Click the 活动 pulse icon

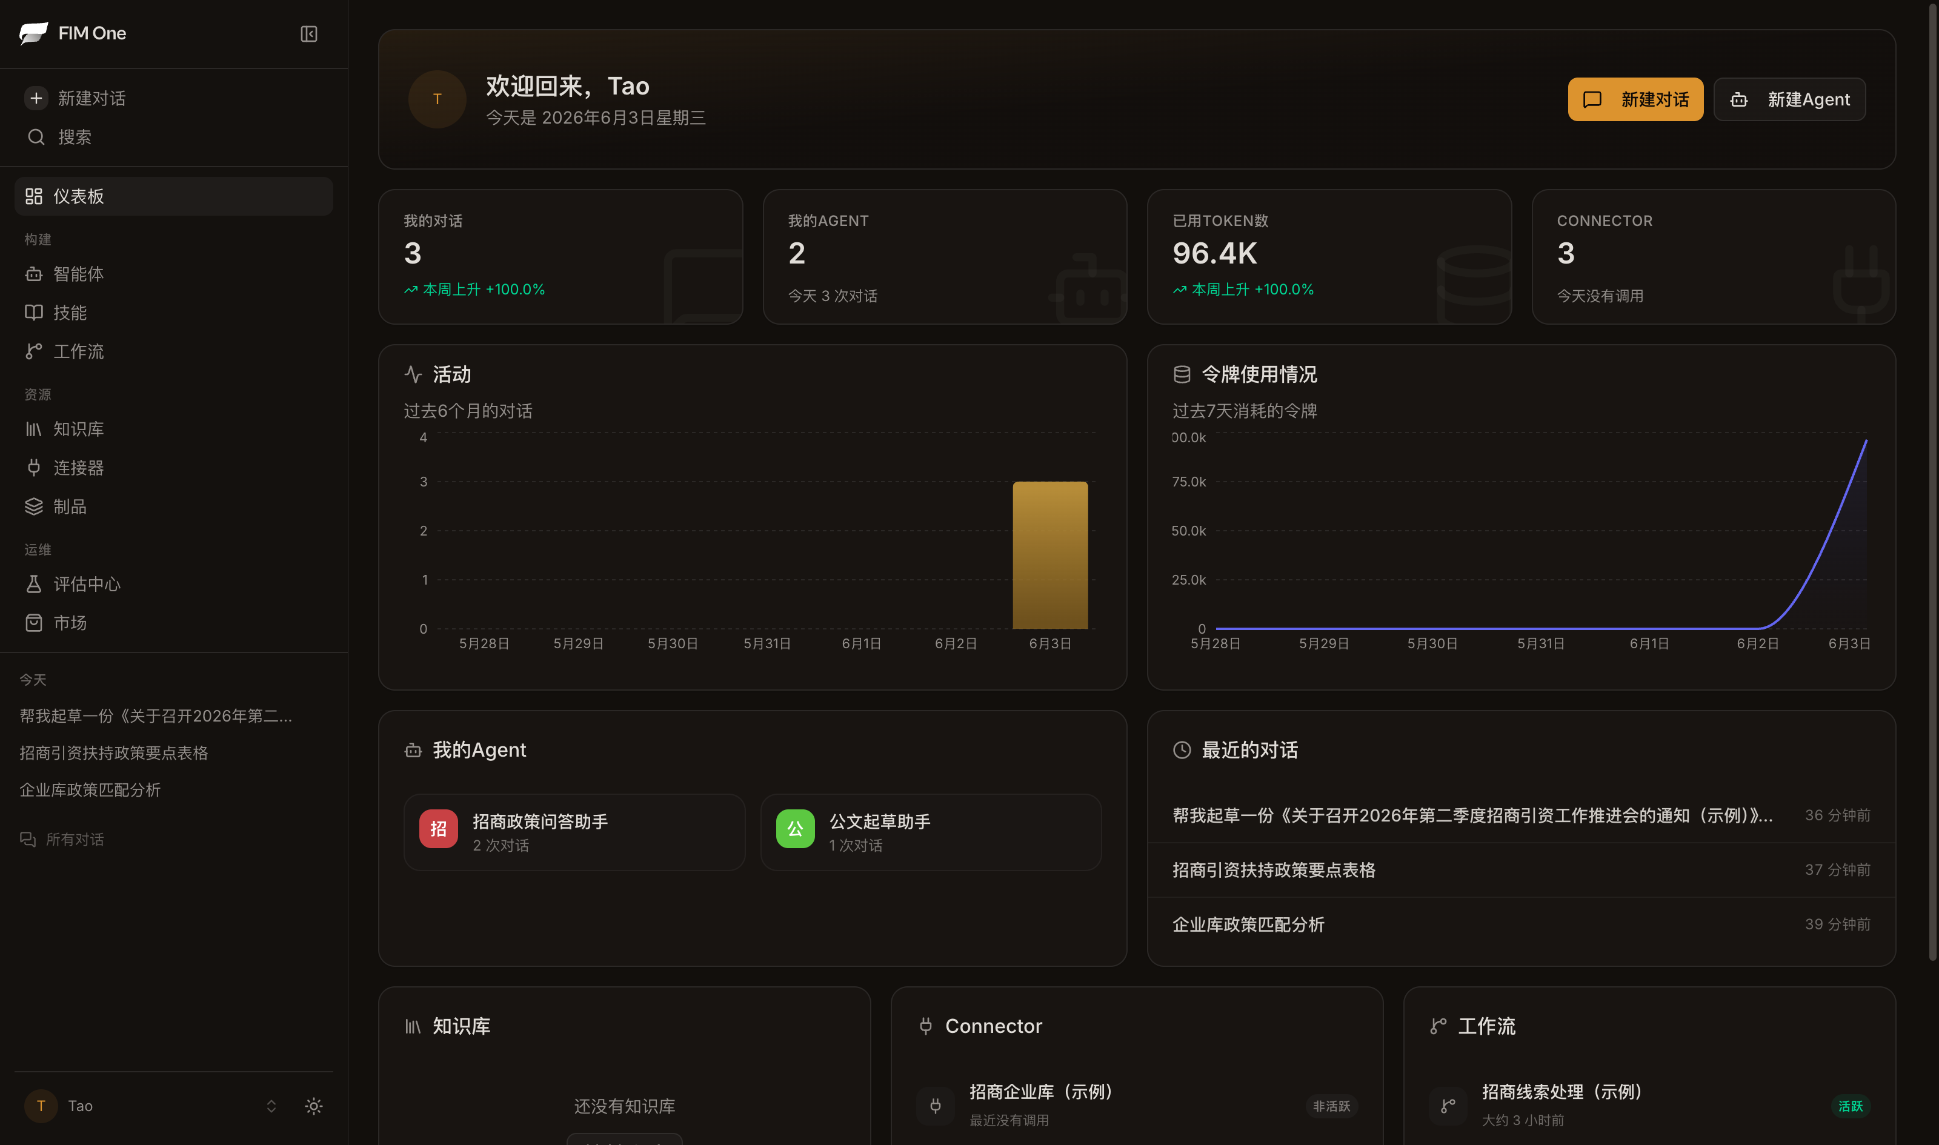click(x=414, y=374)
